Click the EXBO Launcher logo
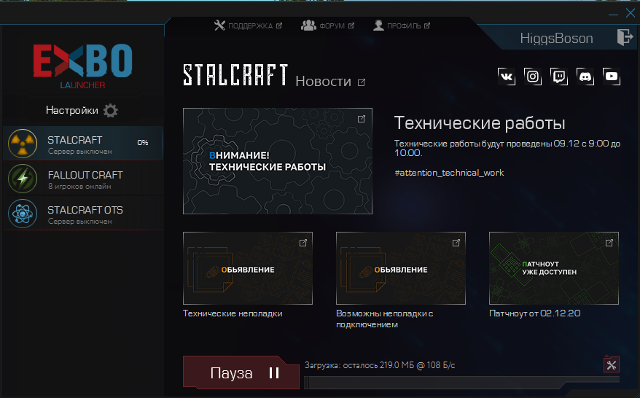The image size is (640, 398). (83, 66)
